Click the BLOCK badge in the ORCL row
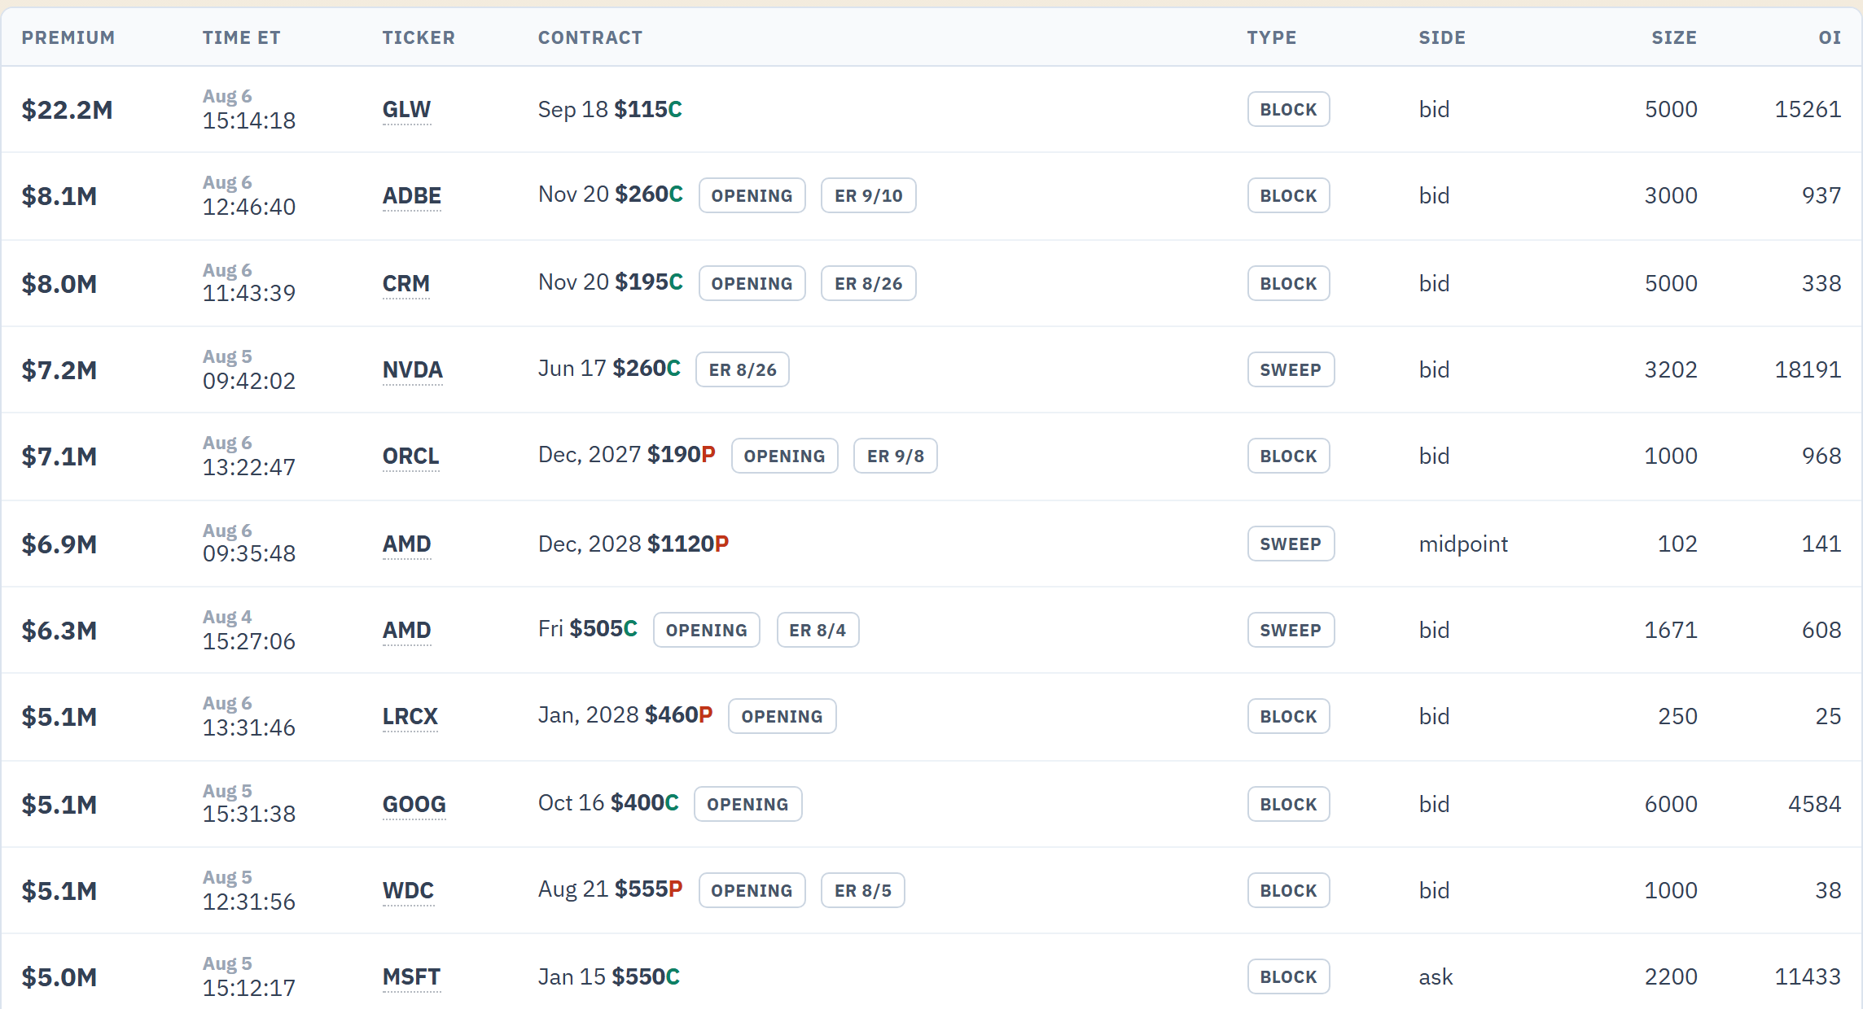The image size is (1863, 1009). [x=1289, y=456]
